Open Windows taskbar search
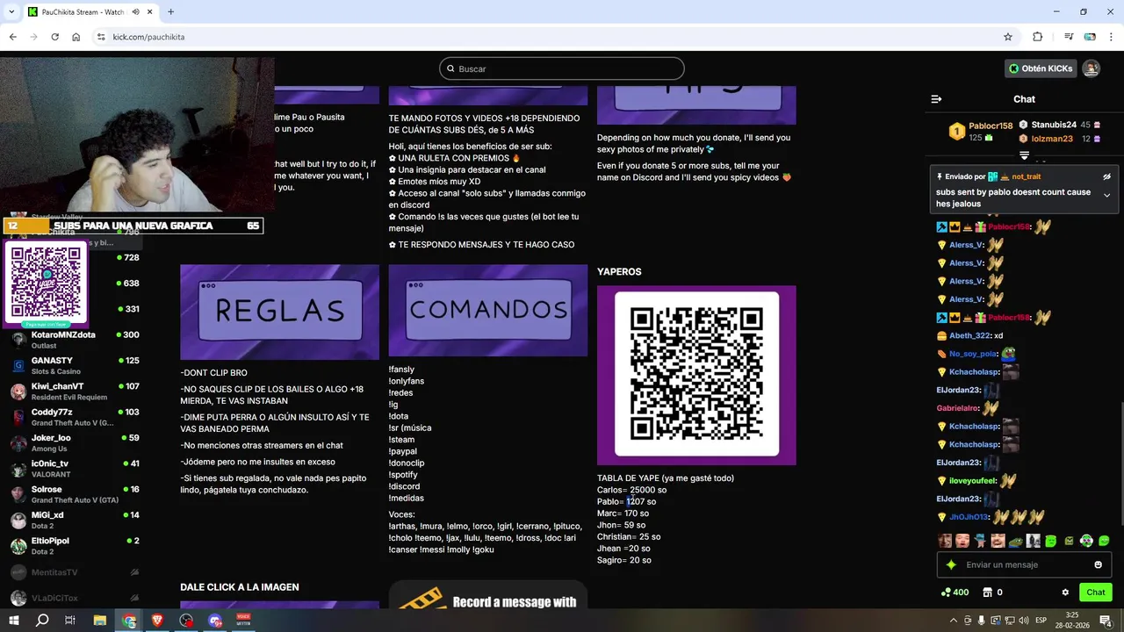Screen dimensions: 1124x632 41,621
